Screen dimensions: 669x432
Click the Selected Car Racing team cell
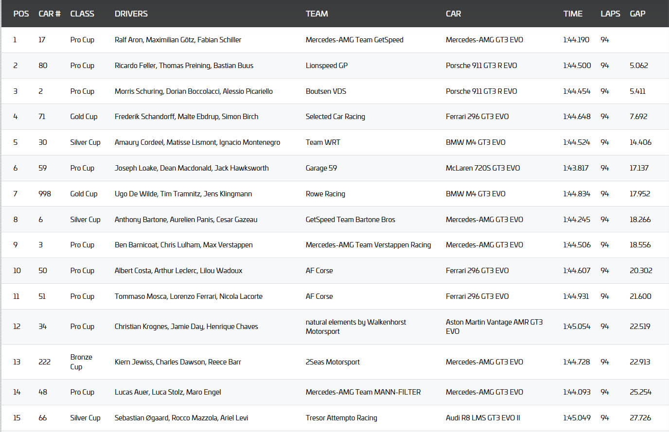[x=335, y=117]
